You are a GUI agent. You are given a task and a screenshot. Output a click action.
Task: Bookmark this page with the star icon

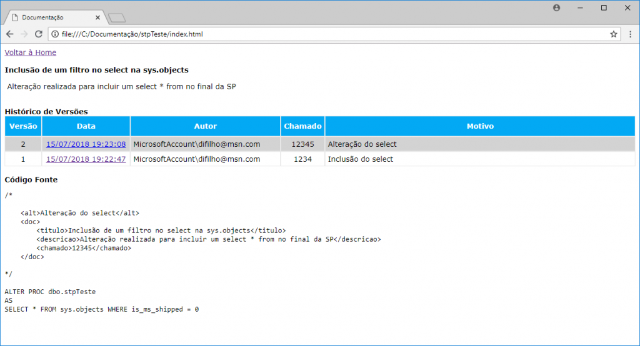pyautogui.click(x=614, y=34)
